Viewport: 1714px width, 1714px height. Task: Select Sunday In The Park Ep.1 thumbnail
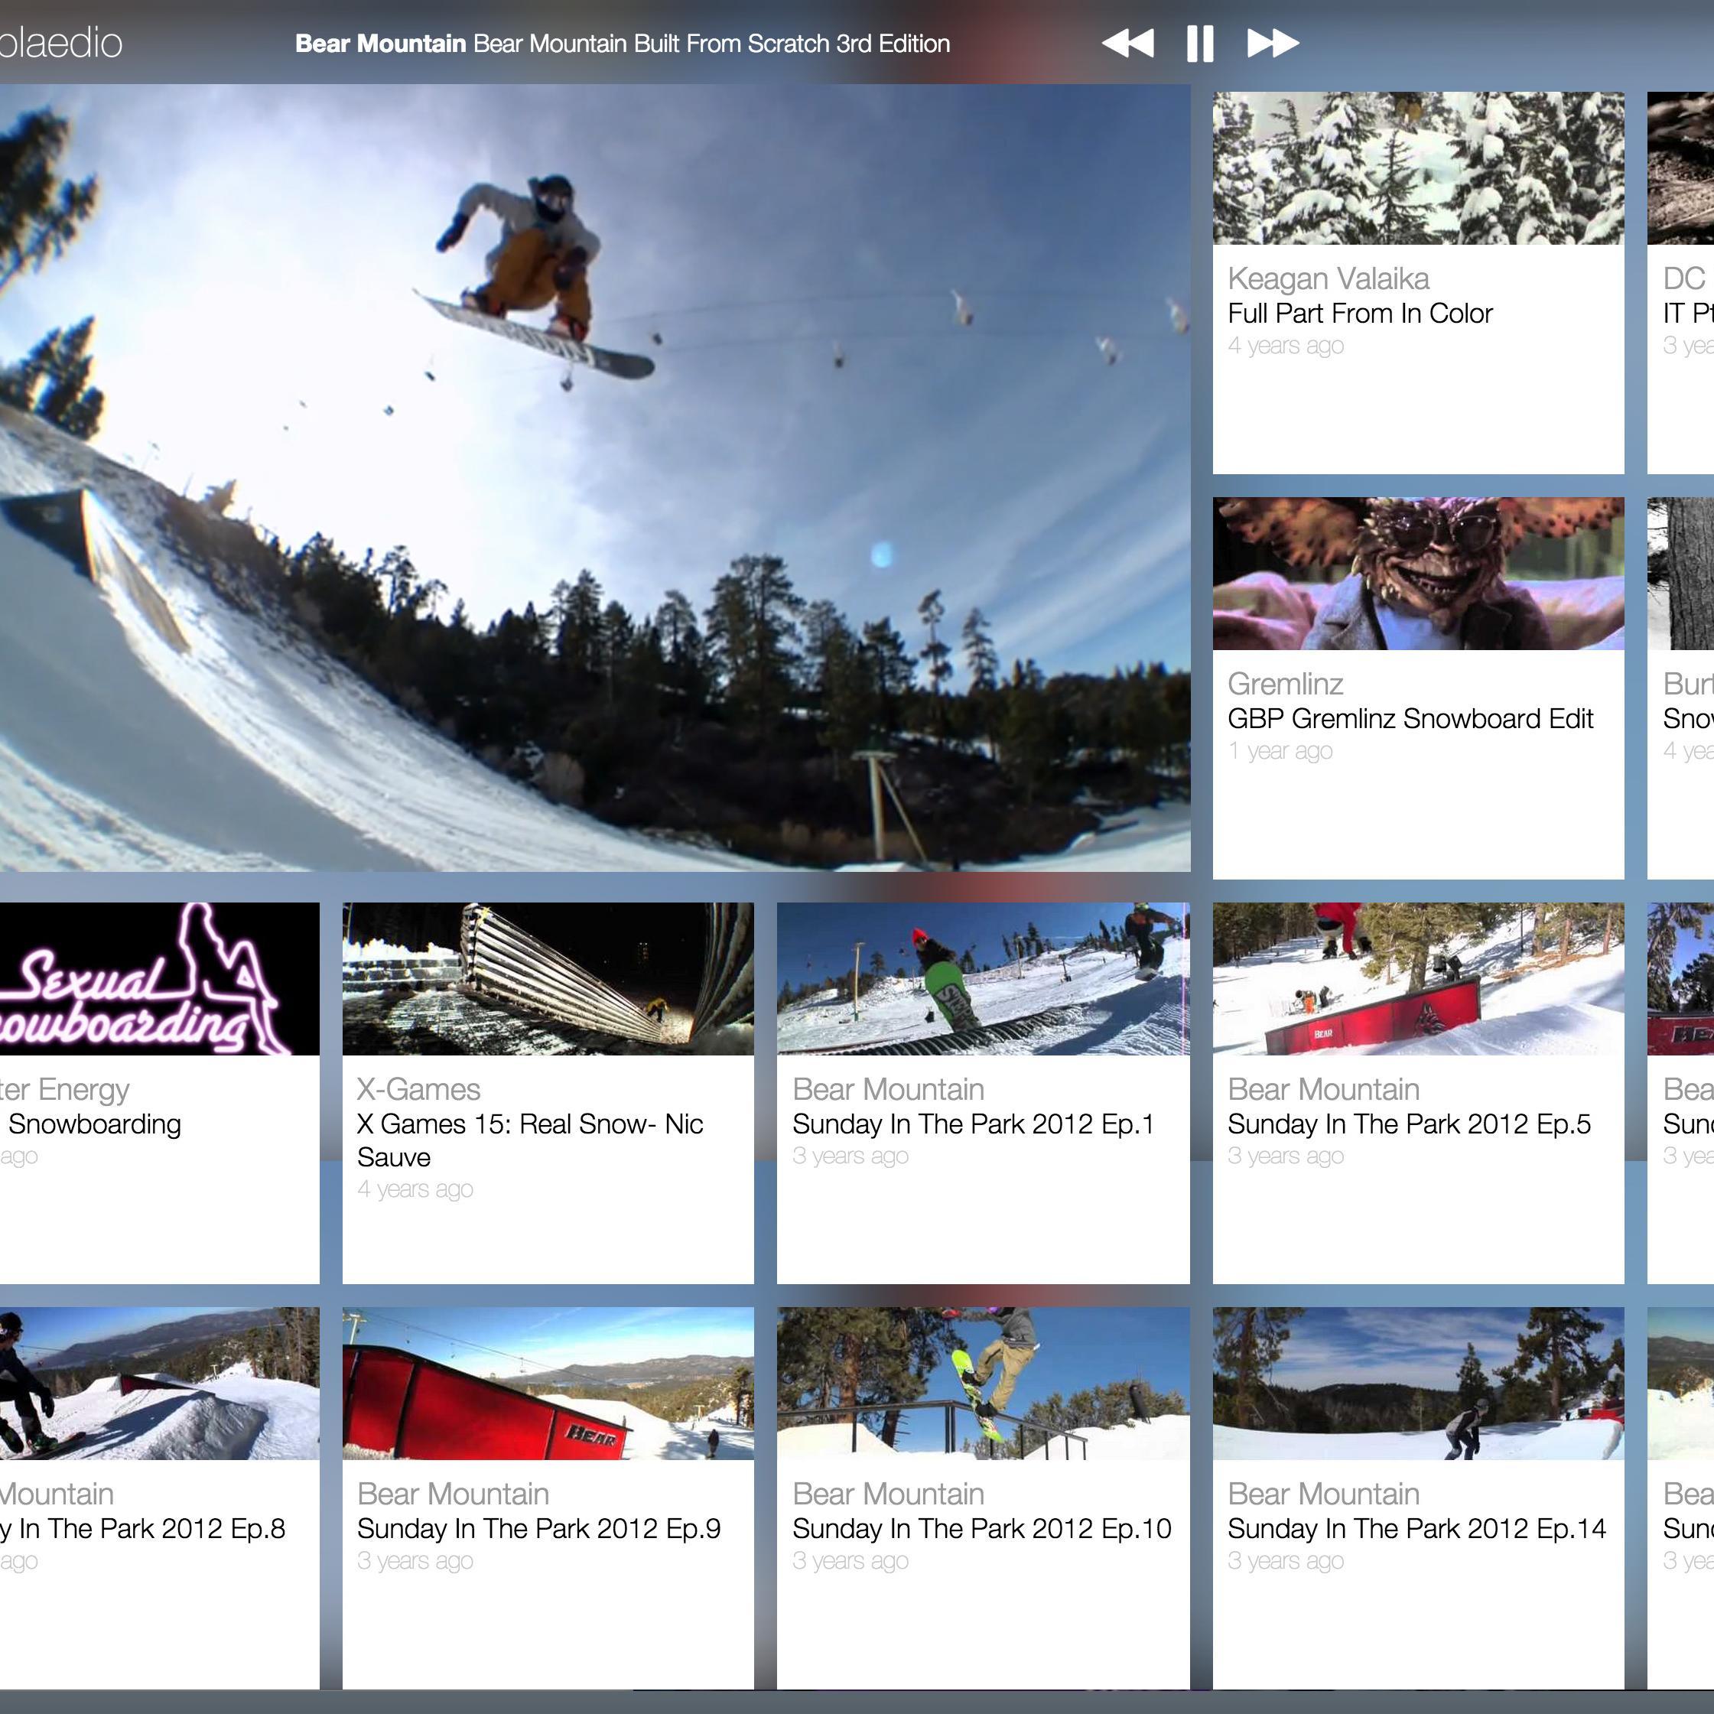[x=982, y=978]
